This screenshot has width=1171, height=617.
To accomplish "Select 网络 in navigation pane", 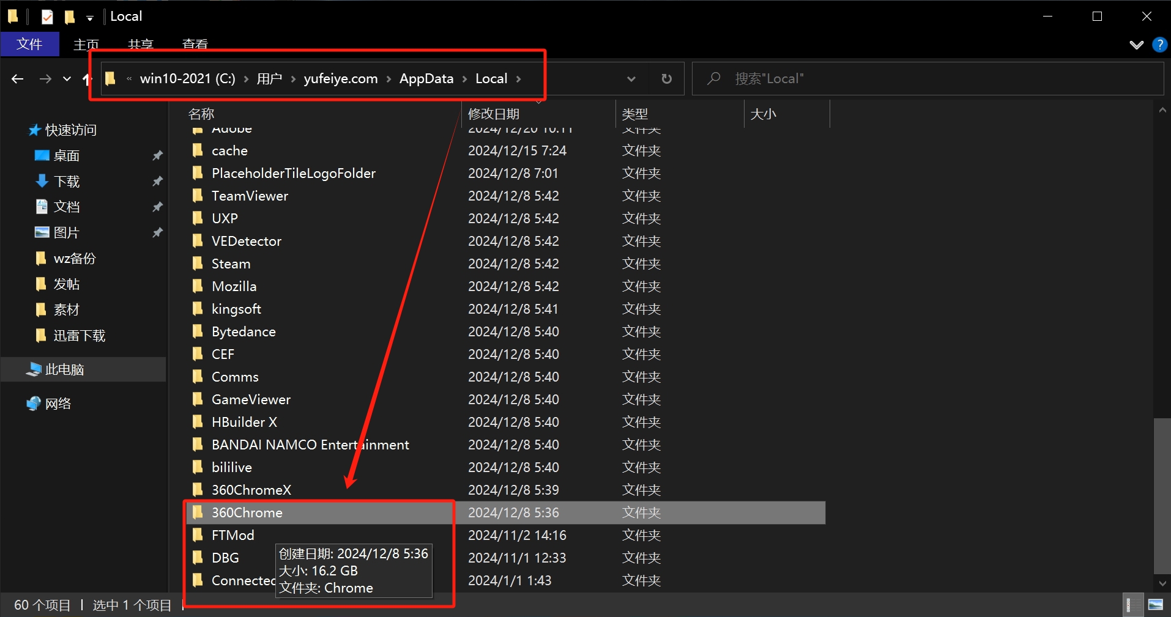I will [x=58, y=404].
